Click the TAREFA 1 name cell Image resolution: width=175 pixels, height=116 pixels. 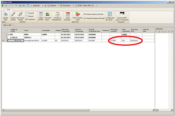pyautogui.click(x=33, y=38)
